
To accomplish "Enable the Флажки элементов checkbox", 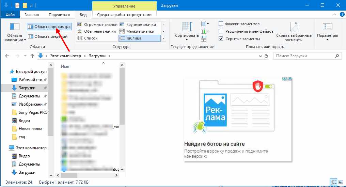I will [x=221, y=24].
